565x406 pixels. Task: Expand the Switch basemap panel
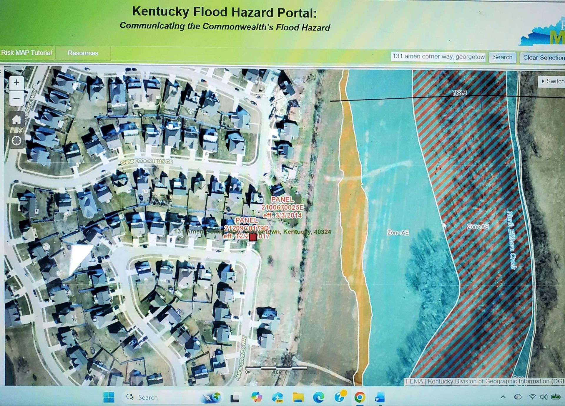[553, 81]
